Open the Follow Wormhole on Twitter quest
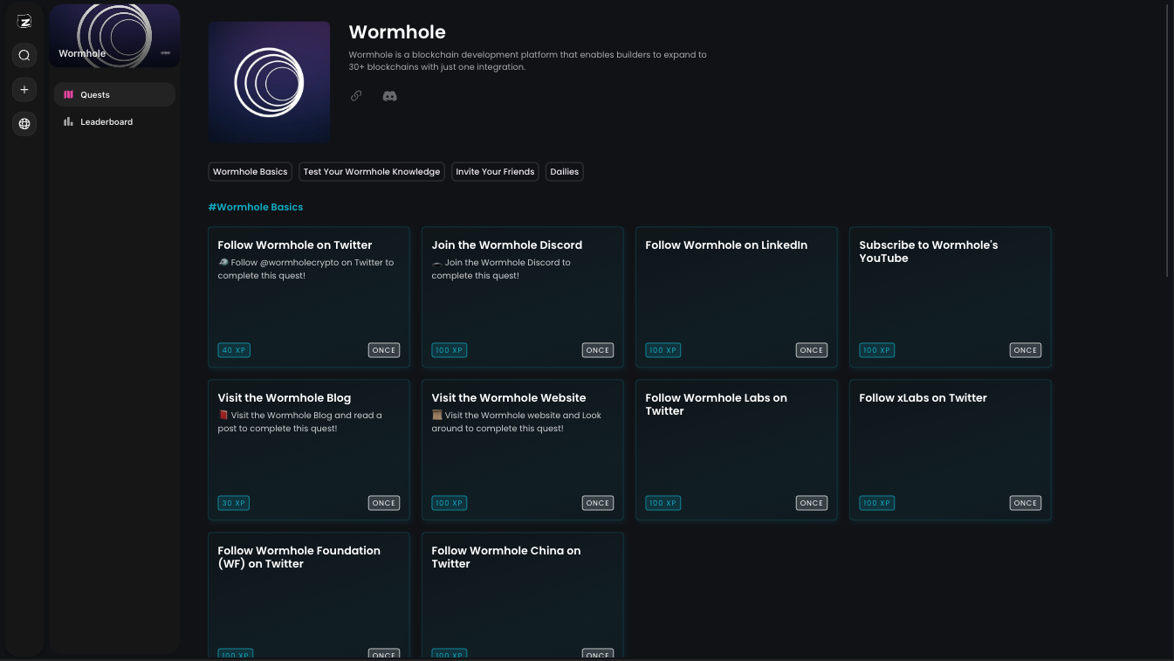Image resolution: width=1174 pixels, height=661 pixels. point(308,297)
